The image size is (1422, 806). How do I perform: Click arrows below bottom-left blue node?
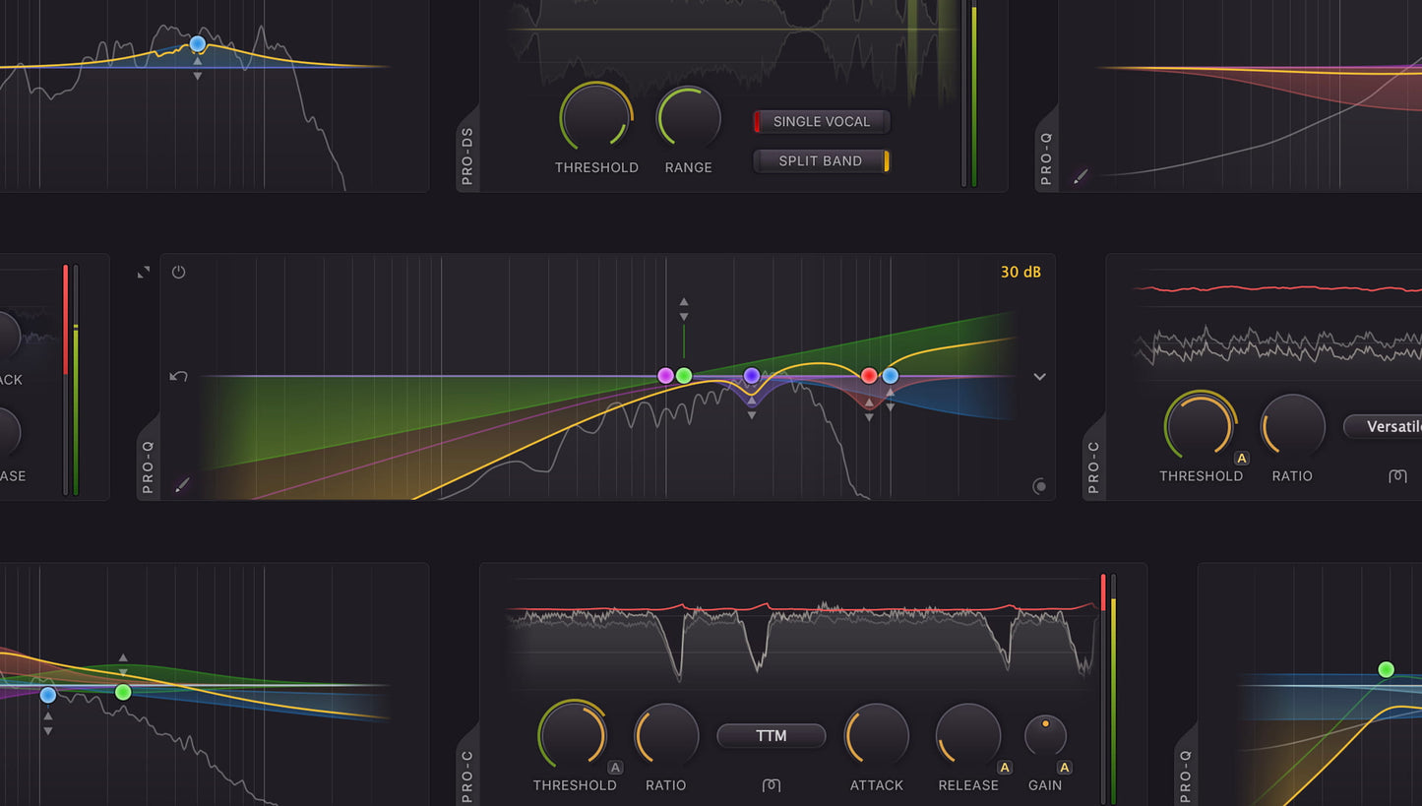click(x=48, y=724)
